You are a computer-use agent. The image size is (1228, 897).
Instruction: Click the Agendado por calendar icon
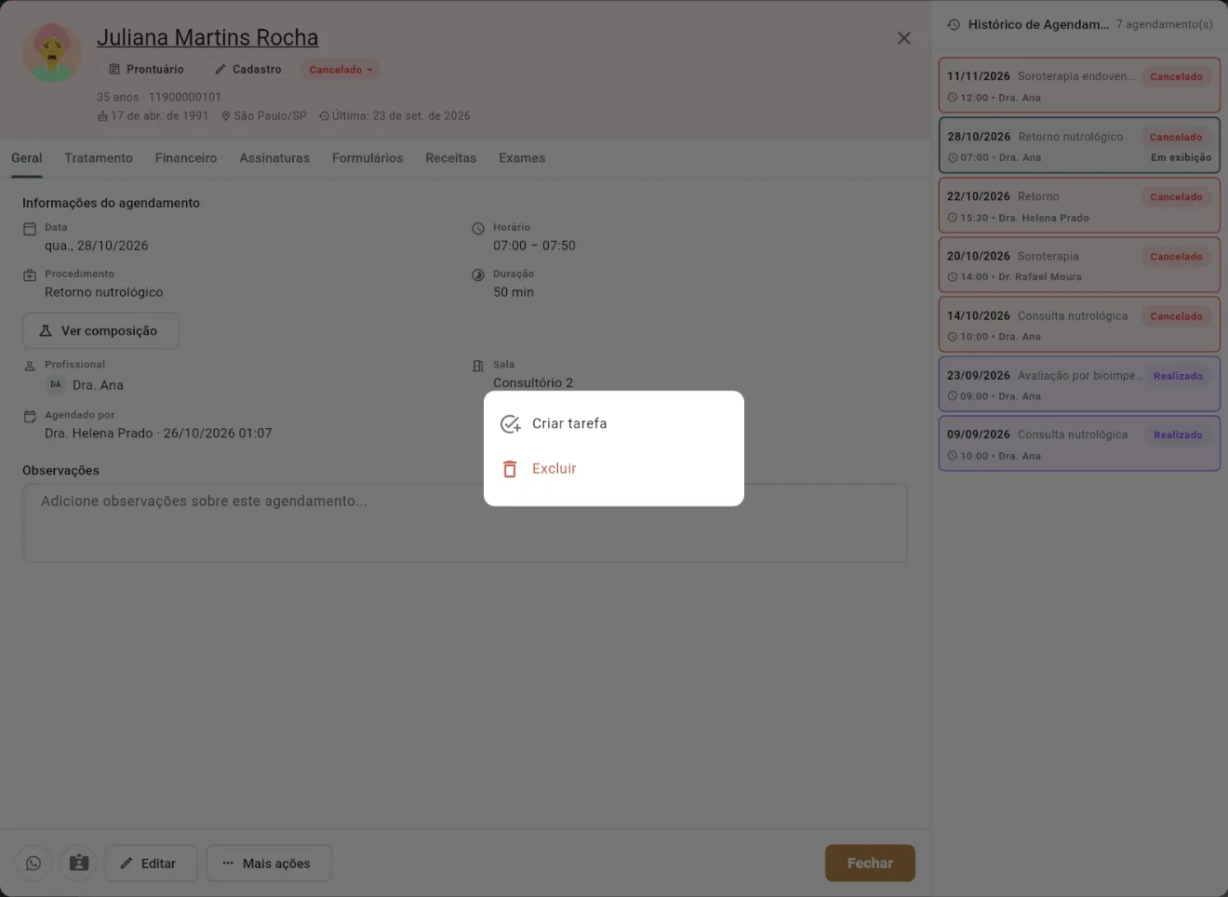pos(30,417)
